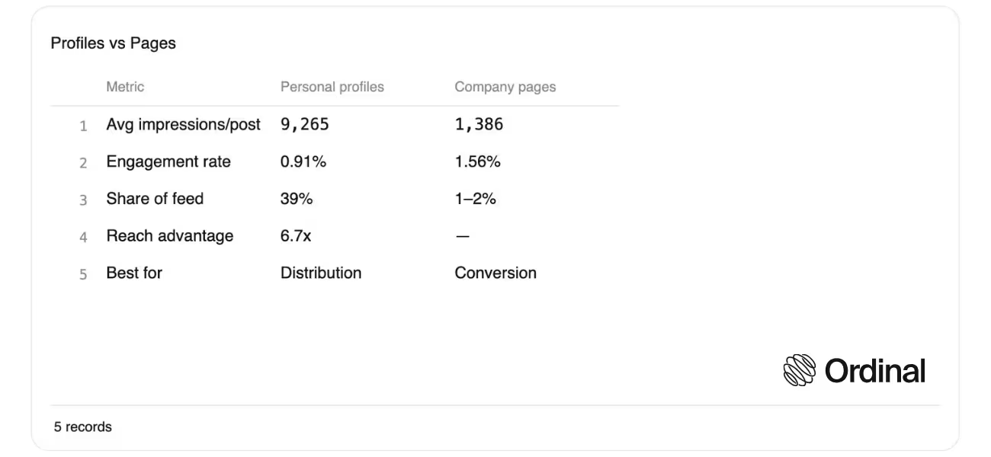
Task: Click the Distribution cell in Best for row
Action: [321, 273]
